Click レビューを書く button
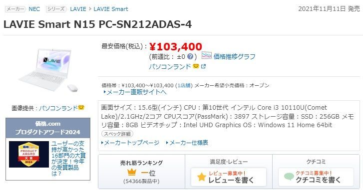The image size is (363, 190). [x=229, y=177]
